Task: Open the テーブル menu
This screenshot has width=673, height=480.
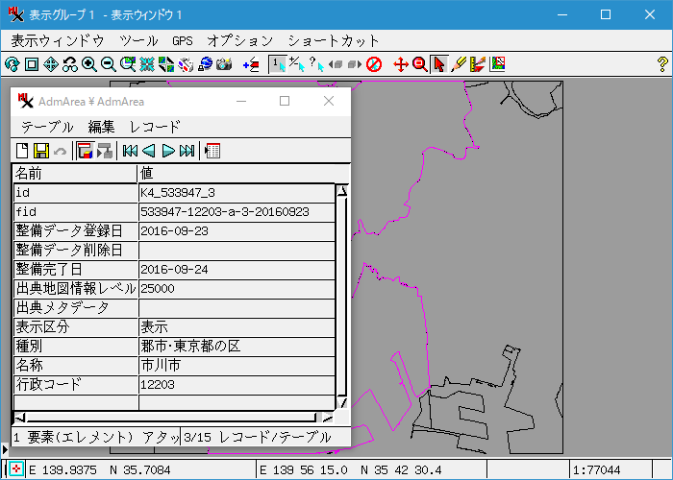Action: [47, 127]
